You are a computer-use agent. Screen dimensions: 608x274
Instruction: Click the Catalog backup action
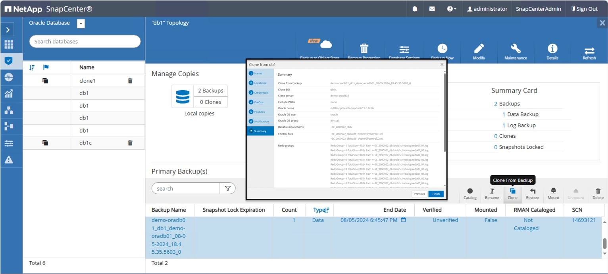pos(470,194)
